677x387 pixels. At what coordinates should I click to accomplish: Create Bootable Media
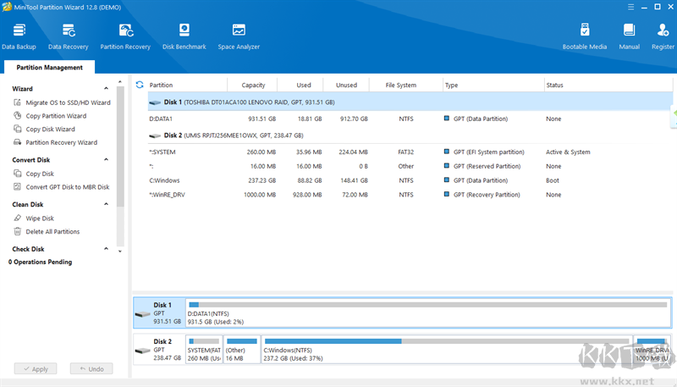tap(585, 36)
